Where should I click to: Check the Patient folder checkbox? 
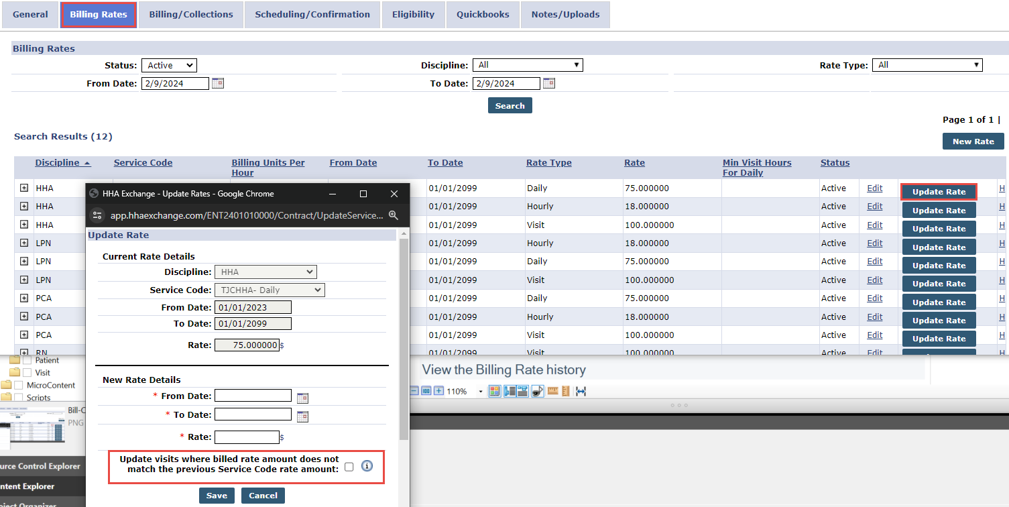(x=27, y=361)
